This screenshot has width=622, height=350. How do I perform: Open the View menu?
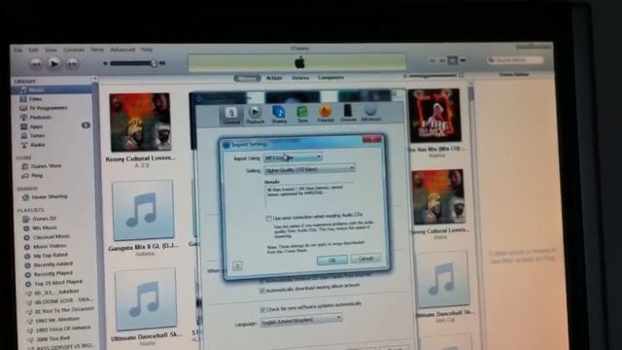[51, 50]
